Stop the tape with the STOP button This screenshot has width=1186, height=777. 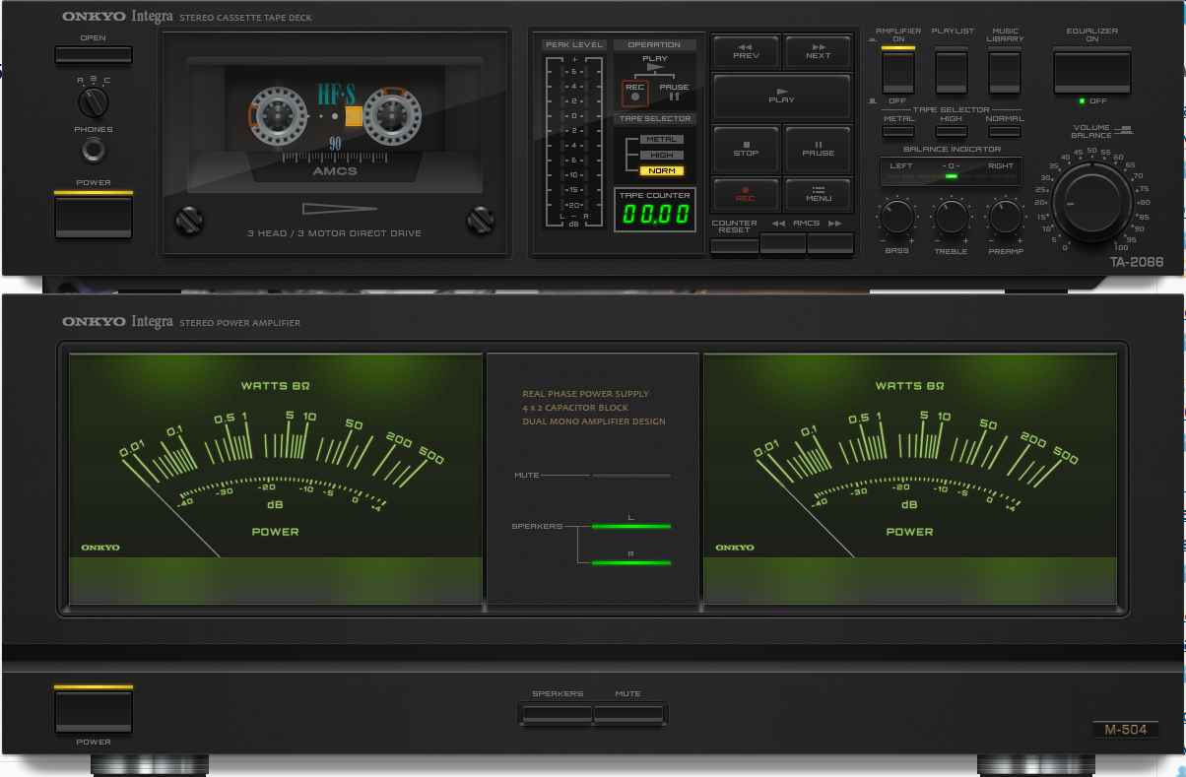pyautogui.click(x=746, y=149)
